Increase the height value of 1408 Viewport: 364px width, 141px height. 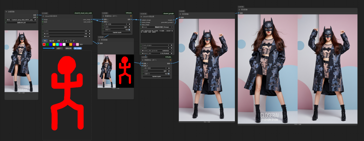click(x=90, y=36)
